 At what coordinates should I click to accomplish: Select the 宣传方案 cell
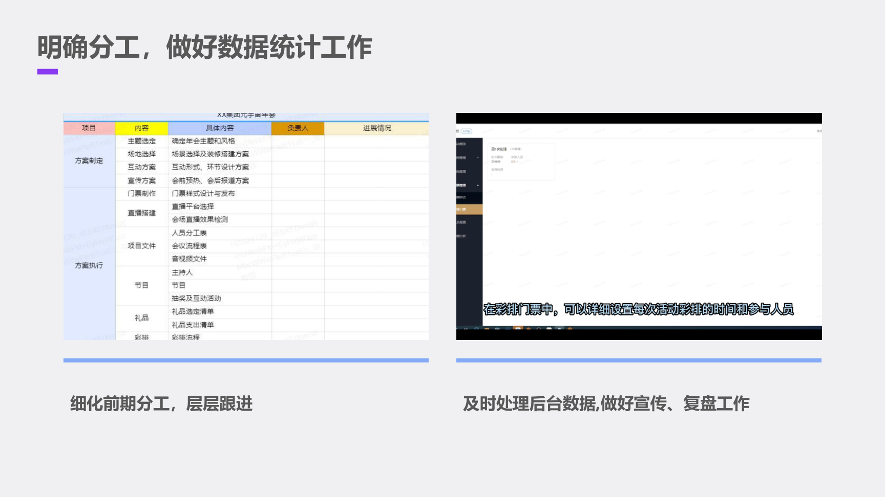(142, 180)
